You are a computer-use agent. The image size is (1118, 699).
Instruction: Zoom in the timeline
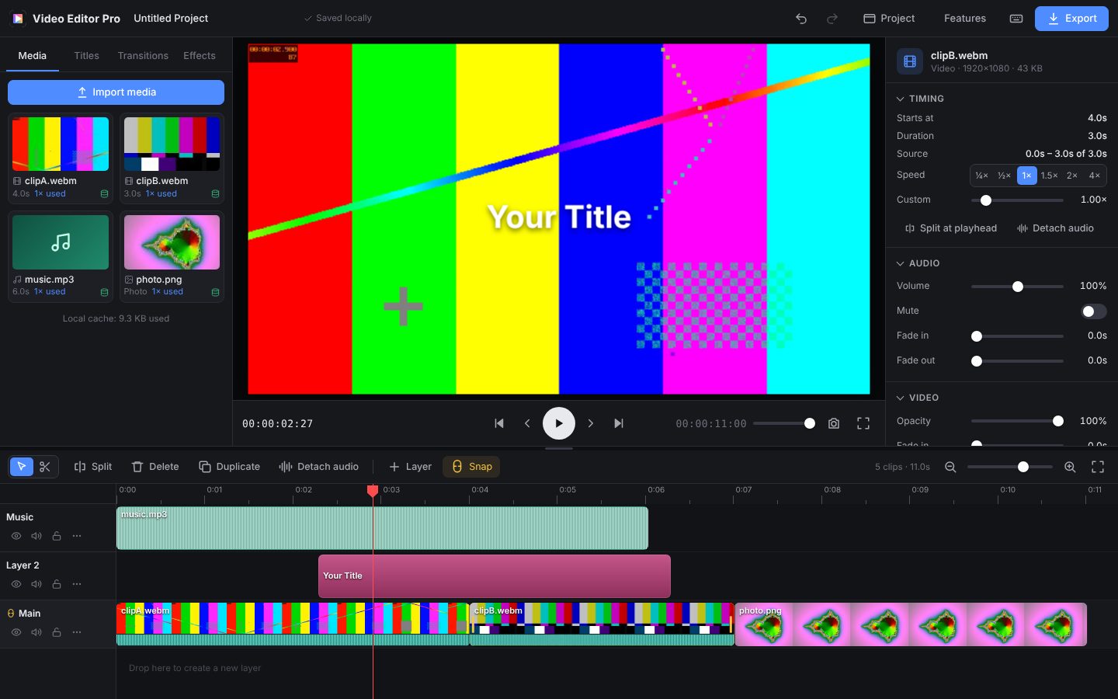(x=1070, y=467)
